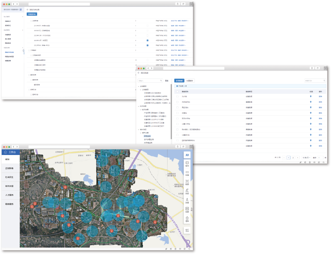Open the 10条/页 page size dropdown
The width and height of the screenshot is (331, 254).
[305, 158]
